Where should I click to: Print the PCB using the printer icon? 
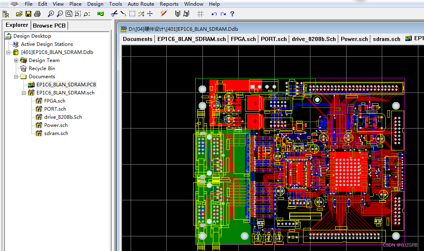(x=37, y=13)
